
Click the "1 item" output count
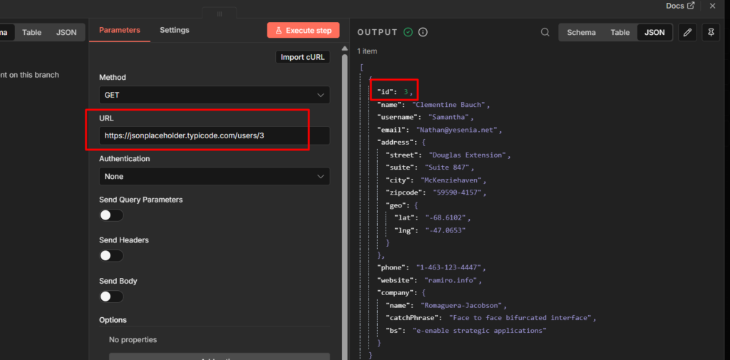(367, 51)
